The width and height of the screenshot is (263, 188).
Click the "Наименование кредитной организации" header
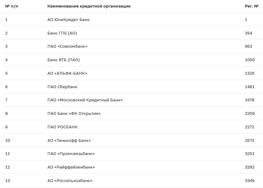[89, 6]
